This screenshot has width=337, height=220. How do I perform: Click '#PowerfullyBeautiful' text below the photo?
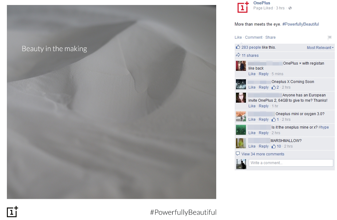click(183, 212)
